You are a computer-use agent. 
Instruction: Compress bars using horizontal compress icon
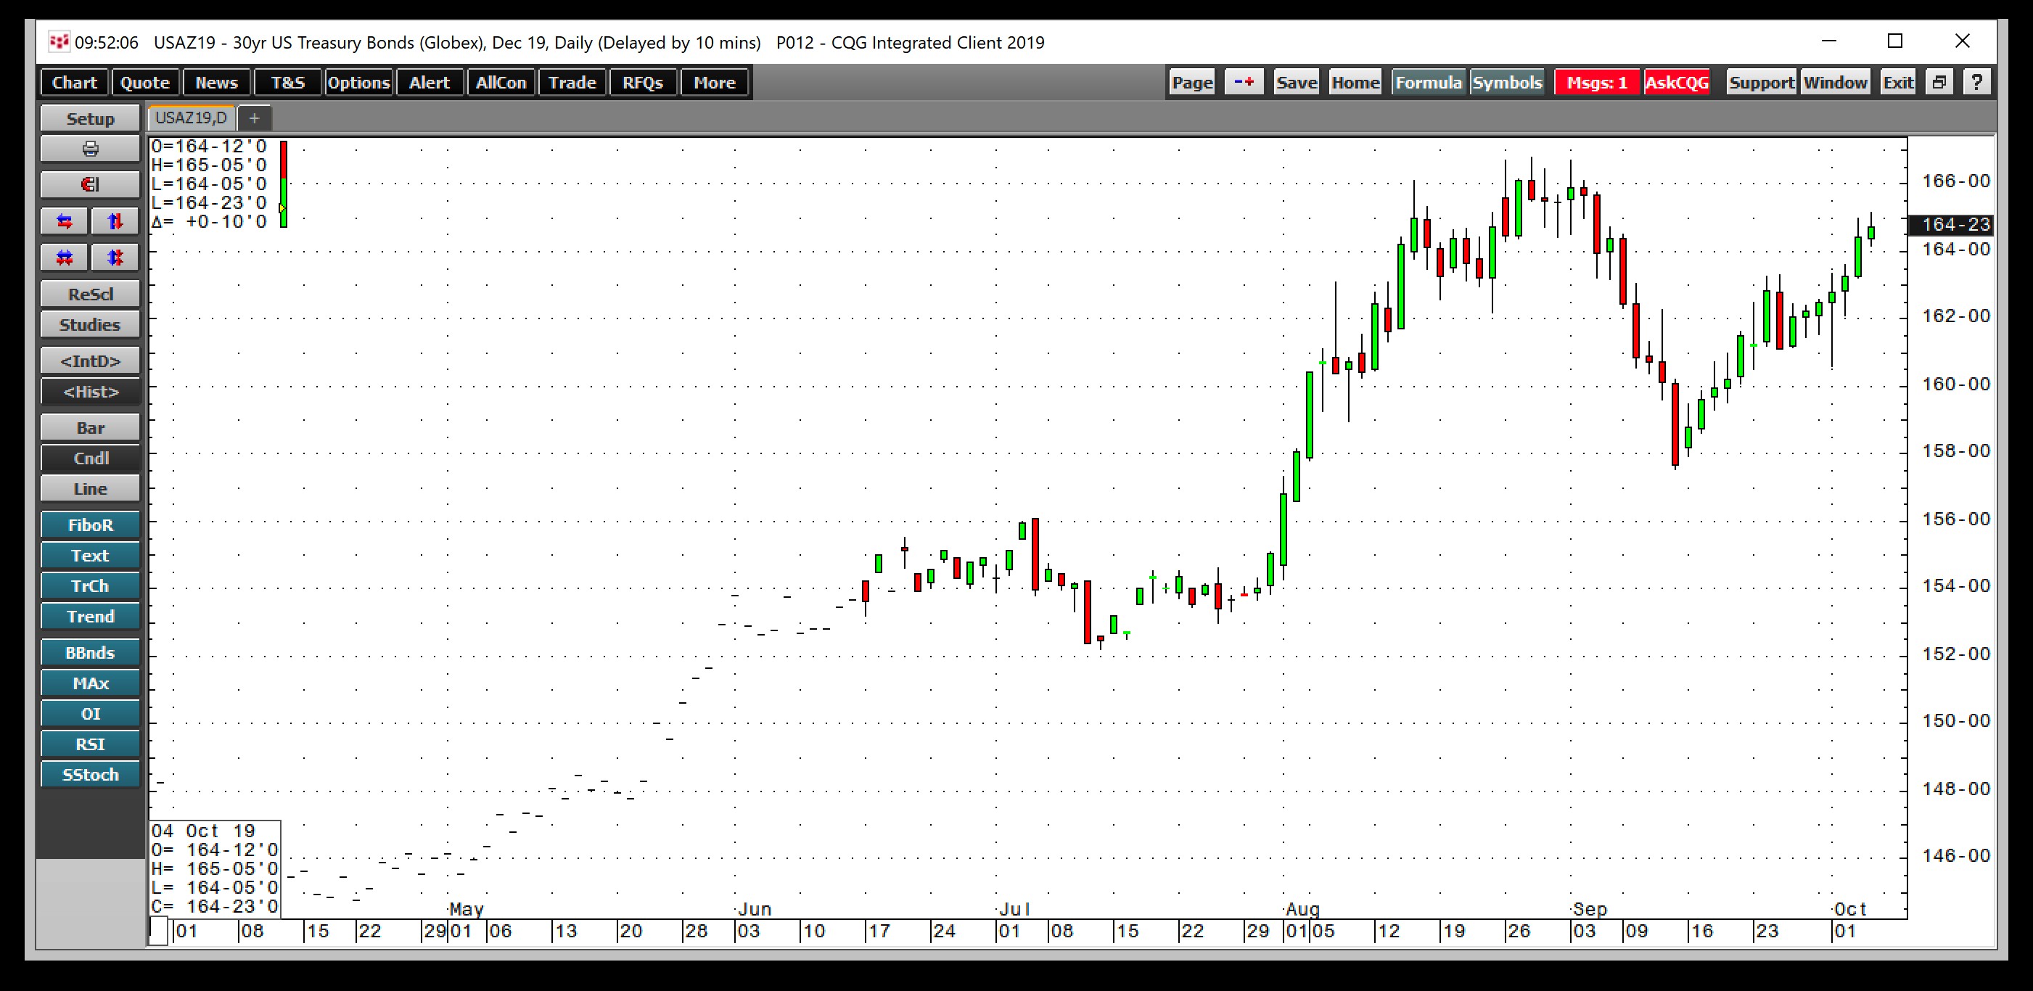(64, 258)
